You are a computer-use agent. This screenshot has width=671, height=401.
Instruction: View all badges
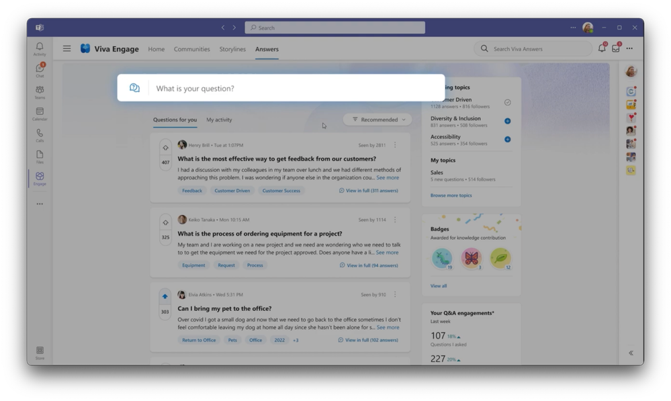439,286
